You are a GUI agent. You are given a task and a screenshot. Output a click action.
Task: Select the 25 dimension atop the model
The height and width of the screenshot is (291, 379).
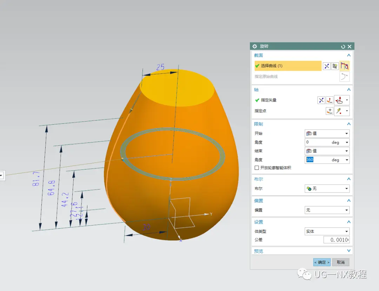160,67
